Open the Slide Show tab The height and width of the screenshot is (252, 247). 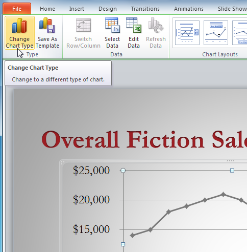pyautogui.click(x=232, y=9)
